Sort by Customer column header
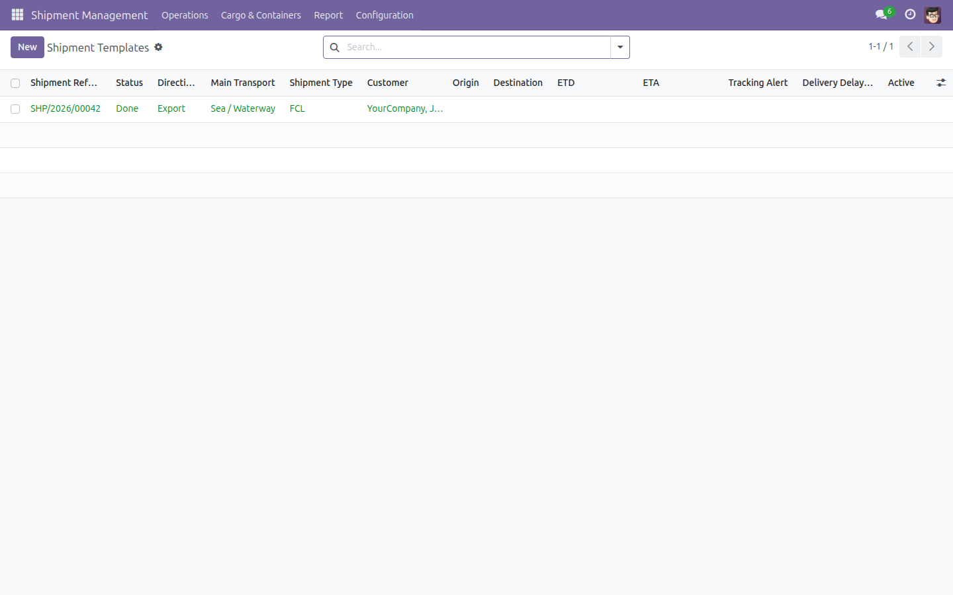 tap(388, 83)
